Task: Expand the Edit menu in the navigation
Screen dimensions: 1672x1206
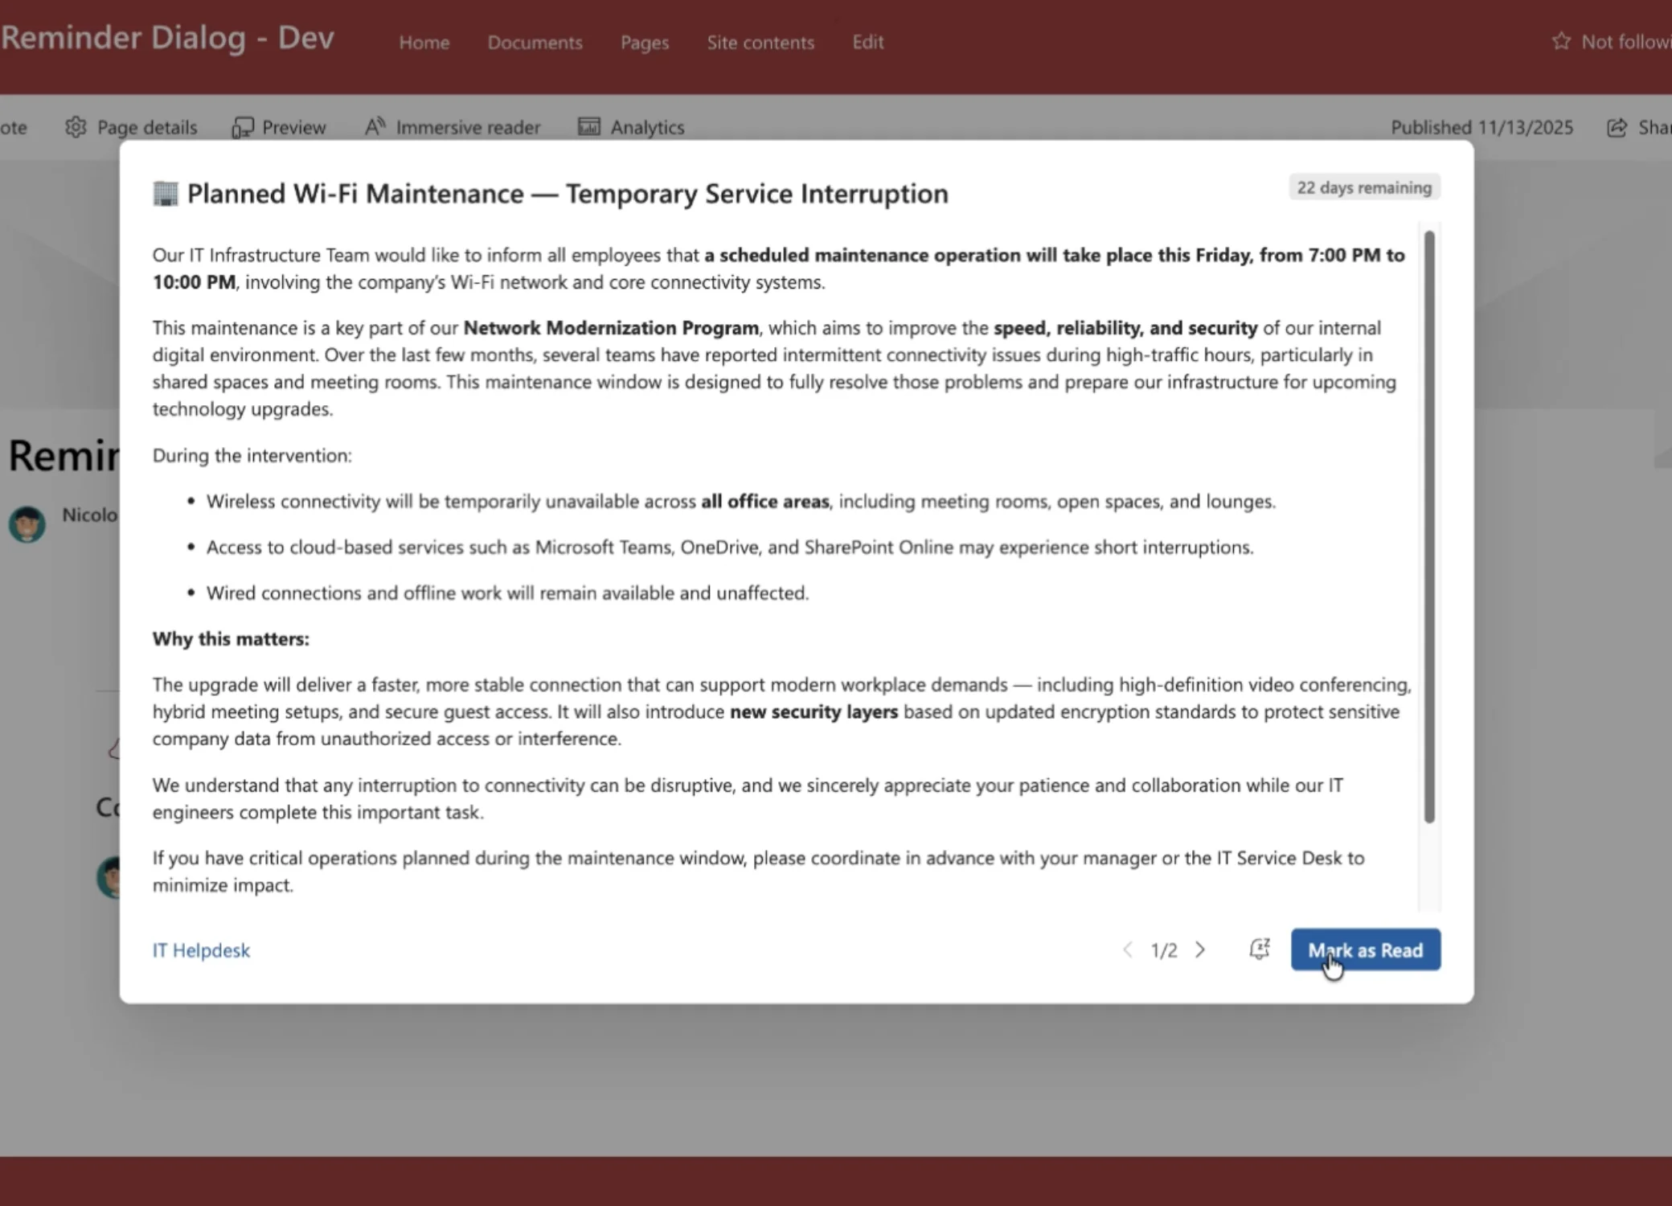Action: (867, 43)
